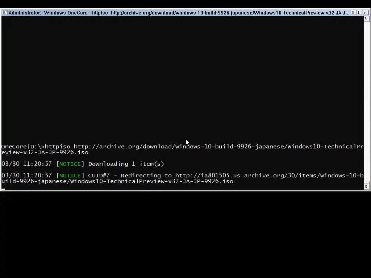Click the 'Downloading 1 item(s)' message
This screenshot has height=278, width=371.
pyautogui.click(x=126, y=164)
